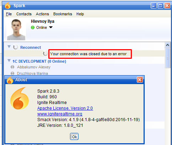The width and height of the screenshot is (172, 145).
Task: Click the flame icon in About title bar
Action: pos(10,80)
